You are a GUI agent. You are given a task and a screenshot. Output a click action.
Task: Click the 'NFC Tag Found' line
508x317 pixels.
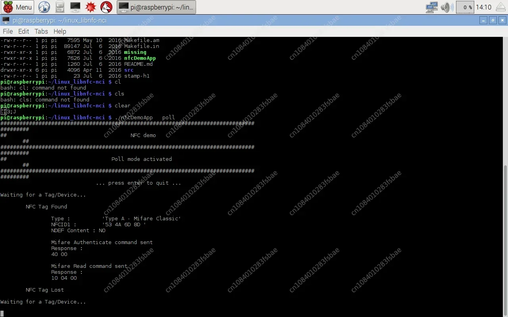(46, 206)
